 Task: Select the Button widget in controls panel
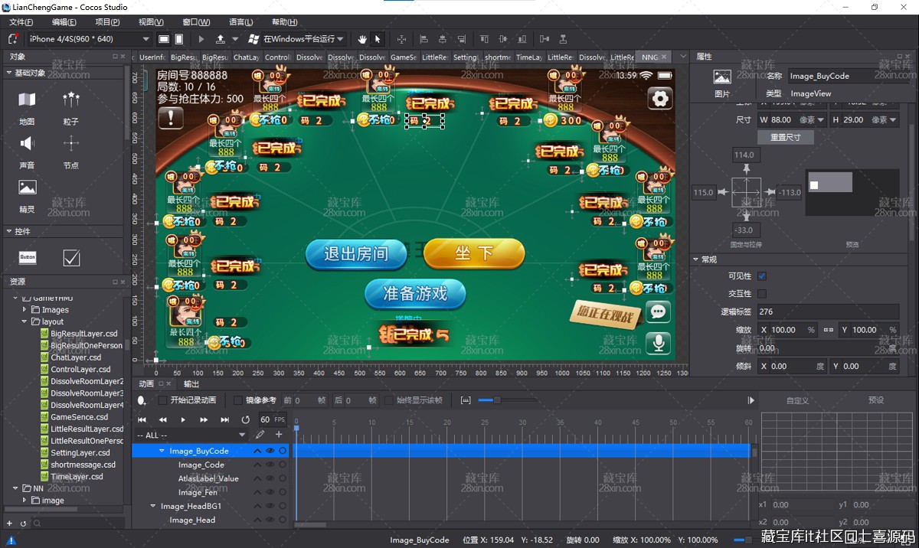(28, 258)
